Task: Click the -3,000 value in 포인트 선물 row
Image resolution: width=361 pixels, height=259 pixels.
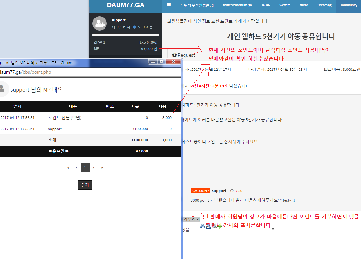Action: coord(166,117)
